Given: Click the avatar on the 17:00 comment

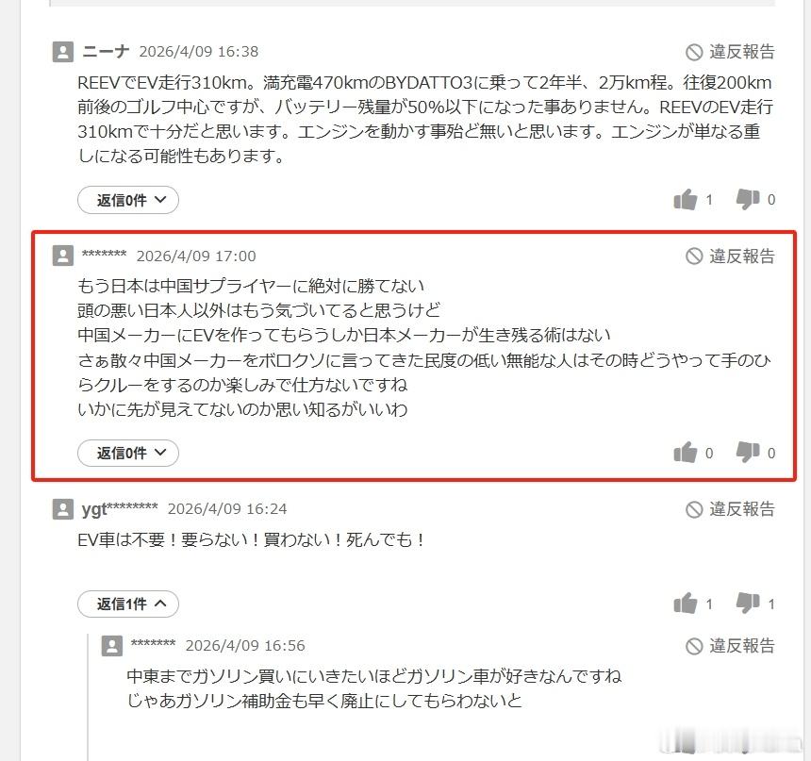Looking at the screenshot, I should pos(62,256).
